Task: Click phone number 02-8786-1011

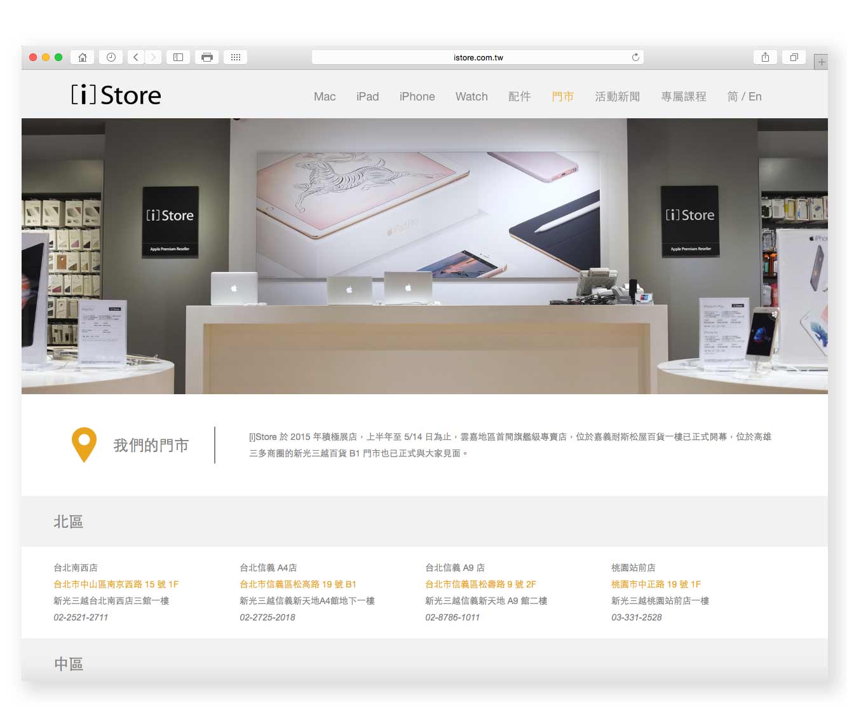Action: 452,617
